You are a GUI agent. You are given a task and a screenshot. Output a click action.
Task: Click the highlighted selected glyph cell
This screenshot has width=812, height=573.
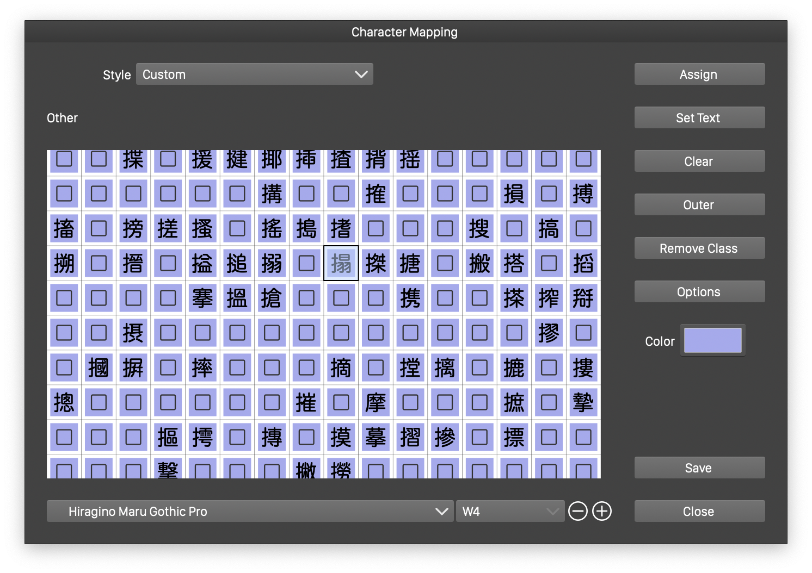tap(341, 264)
